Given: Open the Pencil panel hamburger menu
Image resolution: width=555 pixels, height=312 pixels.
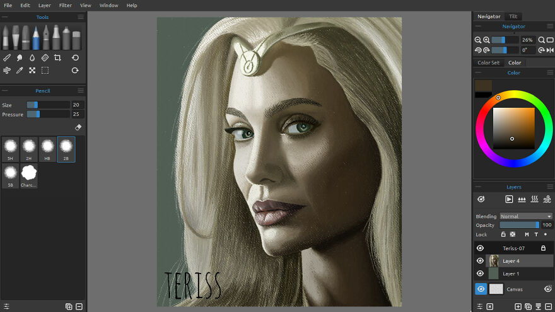Looking at the screenshot, I should click(81, 91).
